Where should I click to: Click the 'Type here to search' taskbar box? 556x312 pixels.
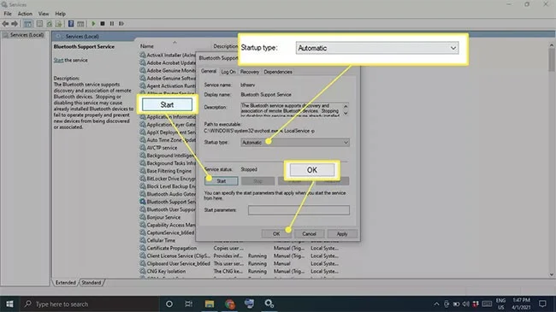pyautogui.click(x=89, y=303)
